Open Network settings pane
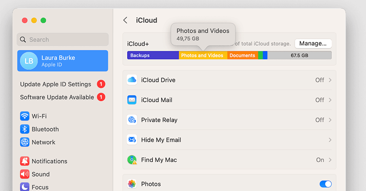366x191 pixels. (x=43, y=142)
